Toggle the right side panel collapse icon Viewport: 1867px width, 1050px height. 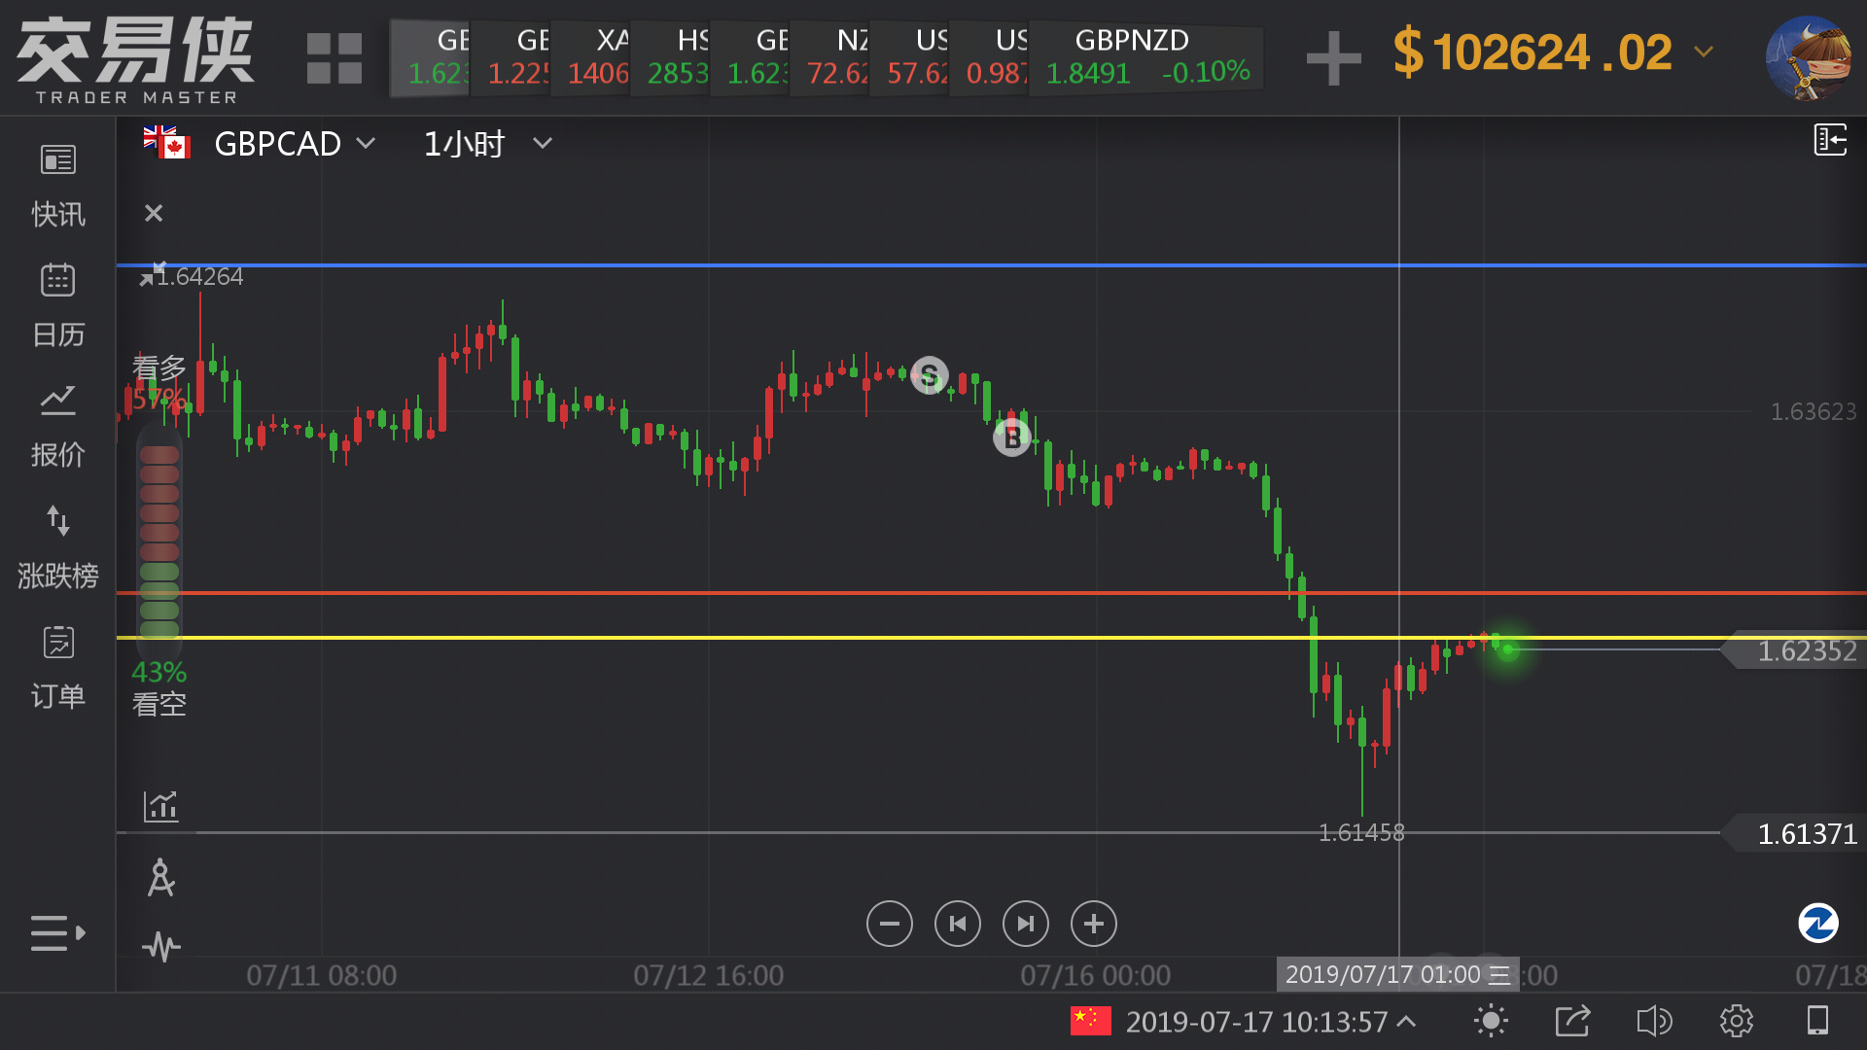[1830, 140]
